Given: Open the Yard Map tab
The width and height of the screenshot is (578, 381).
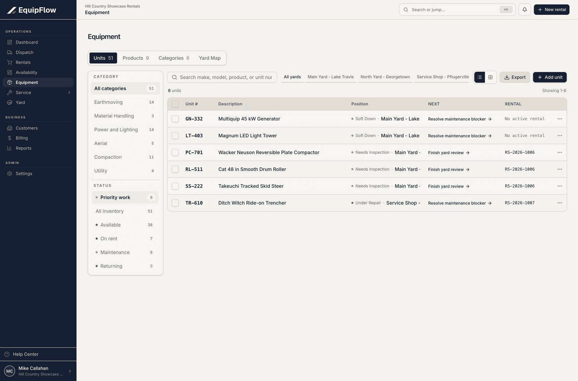Looking at the screenshot, I should [x=210, y=58].
